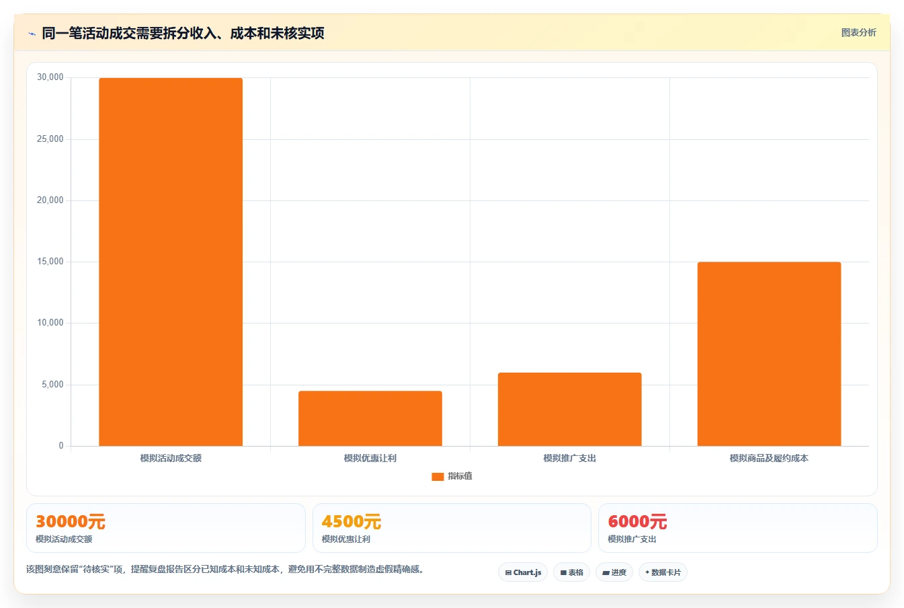Toggle the 指标值 legend swatch
This screenshot has width=904, height=608.
438,476
